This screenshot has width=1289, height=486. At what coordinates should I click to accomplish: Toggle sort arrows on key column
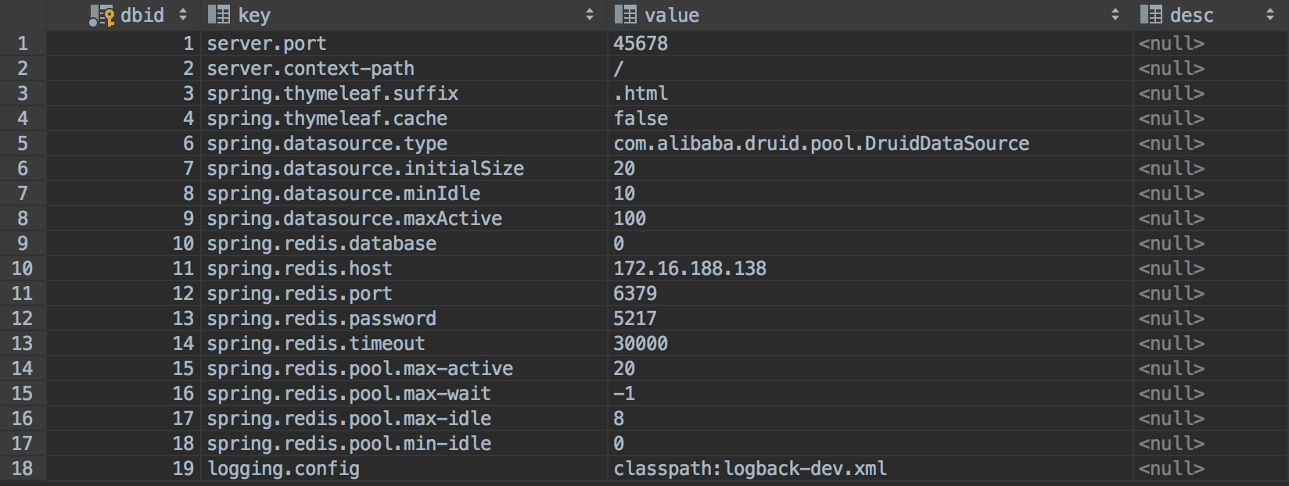coord(590,15)
